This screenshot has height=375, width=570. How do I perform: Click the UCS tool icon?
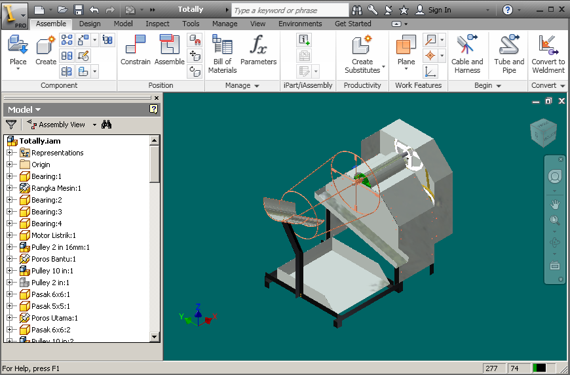coord(430,71)
